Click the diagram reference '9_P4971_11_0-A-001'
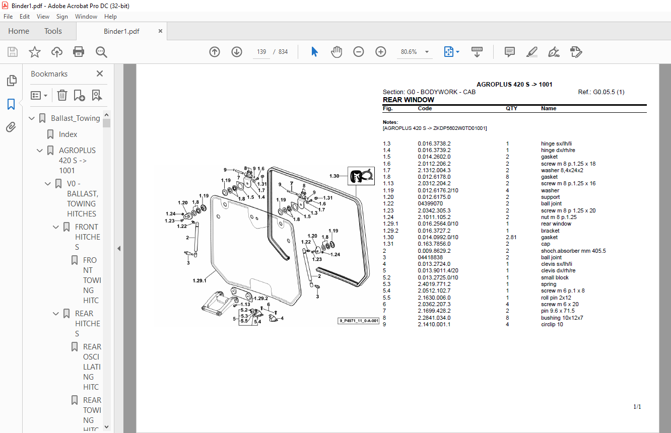 coord(358,320)
